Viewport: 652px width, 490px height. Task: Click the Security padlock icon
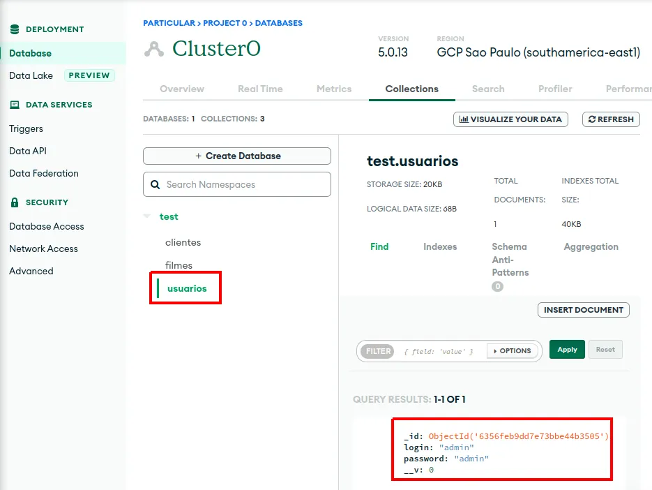[x=15, y=202]
